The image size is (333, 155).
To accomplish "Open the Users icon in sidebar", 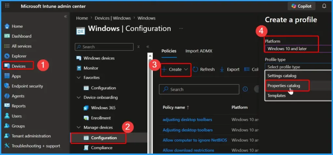I will click(x=7, y=116).
